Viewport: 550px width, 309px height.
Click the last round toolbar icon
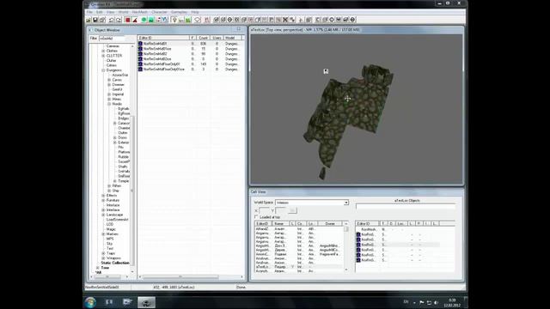353,20
